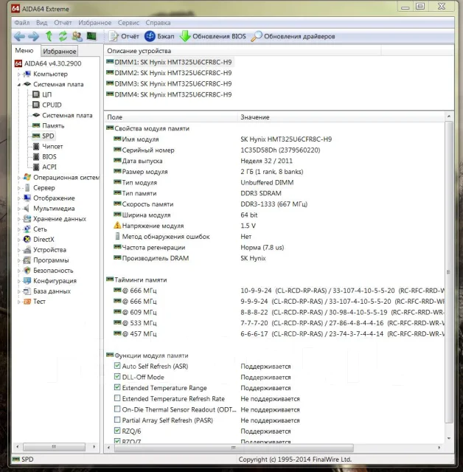
Task: Click the vertical scrollbar down arrow
Action: click(449, 439)
